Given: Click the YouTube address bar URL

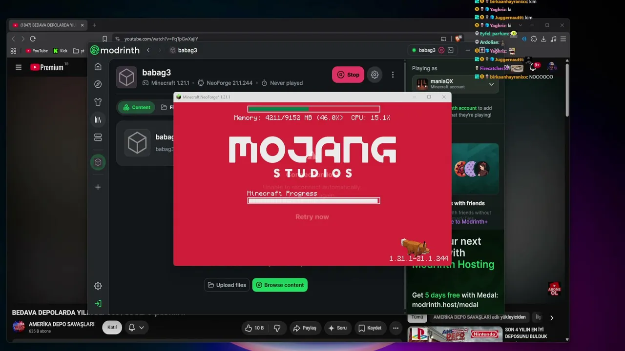Looking at the screenshot, I should click(x=161, y=39).
